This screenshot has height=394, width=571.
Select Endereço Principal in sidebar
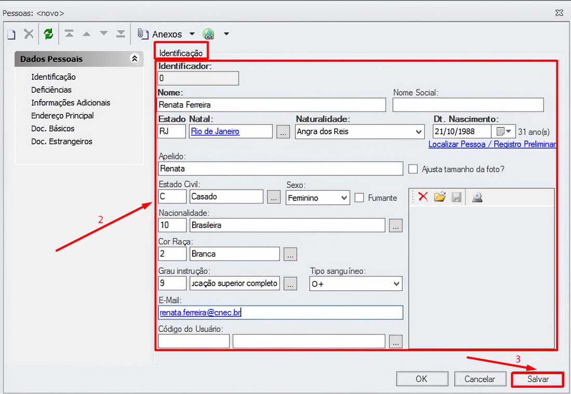point(62,116)
